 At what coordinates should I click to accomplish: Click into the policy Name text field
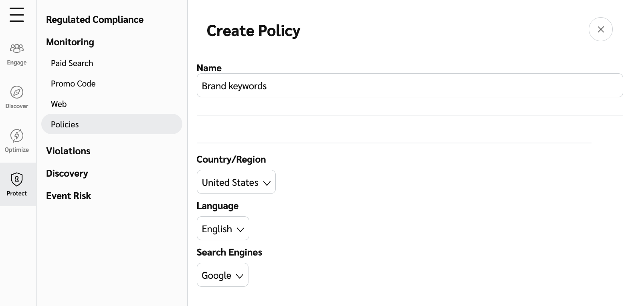[x=410, y=86]
